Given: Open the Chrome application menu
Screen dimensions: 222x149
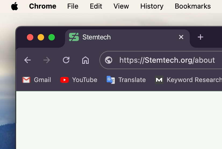Looking at the screenshot, I should pos(42,6).
